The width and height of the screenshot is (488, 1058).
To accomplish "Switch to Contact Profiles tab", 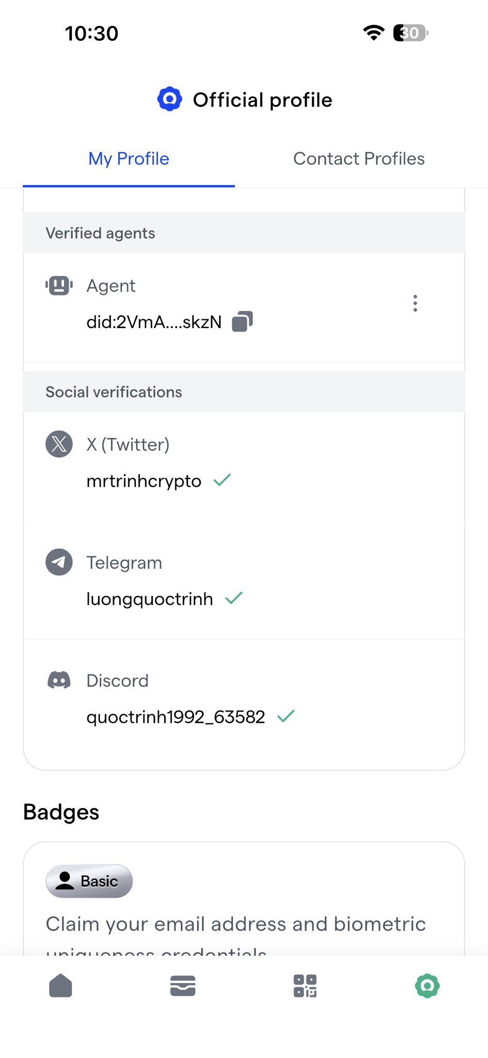I will 359,159.
